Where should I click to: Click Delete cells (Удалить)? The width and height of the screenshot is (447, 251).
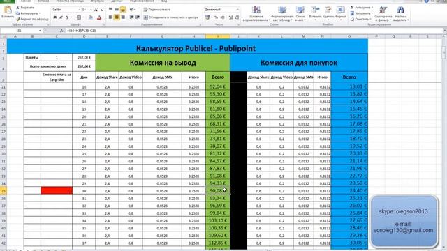tap(328, 14)
